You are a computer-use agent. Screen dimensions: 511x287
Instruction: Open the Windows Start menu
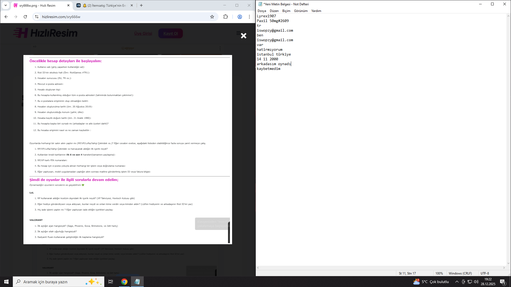tap(6, 282)
